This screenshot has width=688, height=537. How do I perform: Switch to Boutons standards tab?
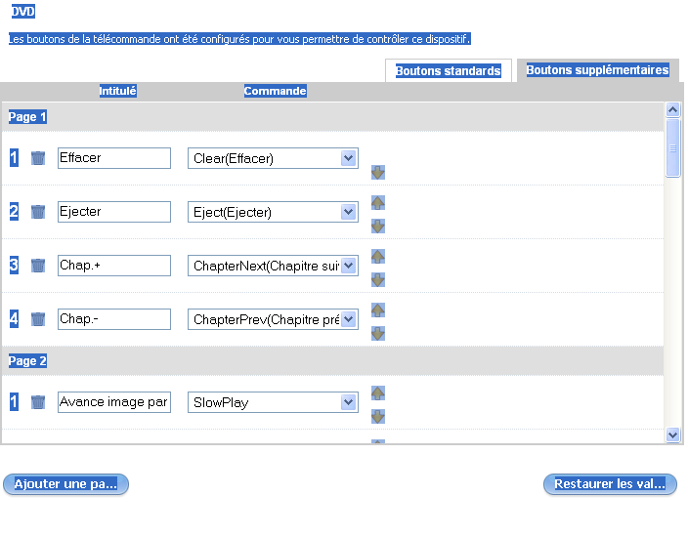pos(448,71)
